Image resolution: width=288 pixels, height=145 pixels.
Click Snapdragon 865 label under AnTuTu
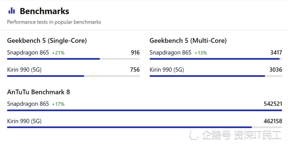pos(28,104)
